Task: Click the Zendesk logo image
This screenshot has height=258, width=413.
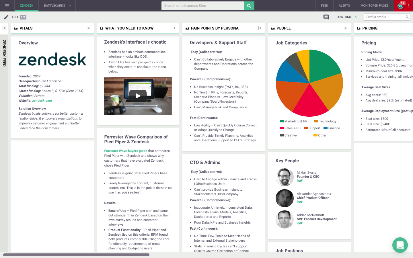Action: pos(52,59)
